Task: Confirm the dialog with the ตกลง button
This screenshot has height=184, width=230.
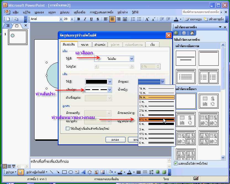Action: [115, 140]
